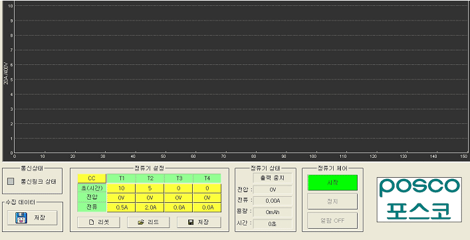The height and width of the screenshot is (240, 470).
Task: Click the 리셋 button with blank-page icon
Action: (98, 222)
